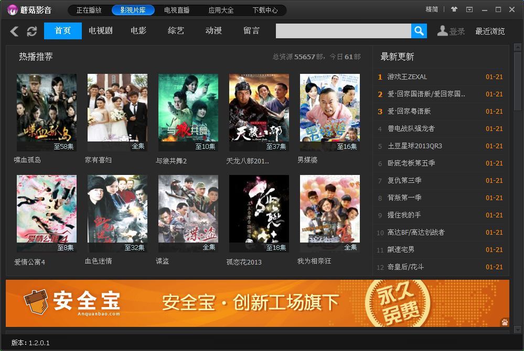The height and width of the screenshot is (351, 524).
Task: Click the user login avatar icon
Action: 442,31
